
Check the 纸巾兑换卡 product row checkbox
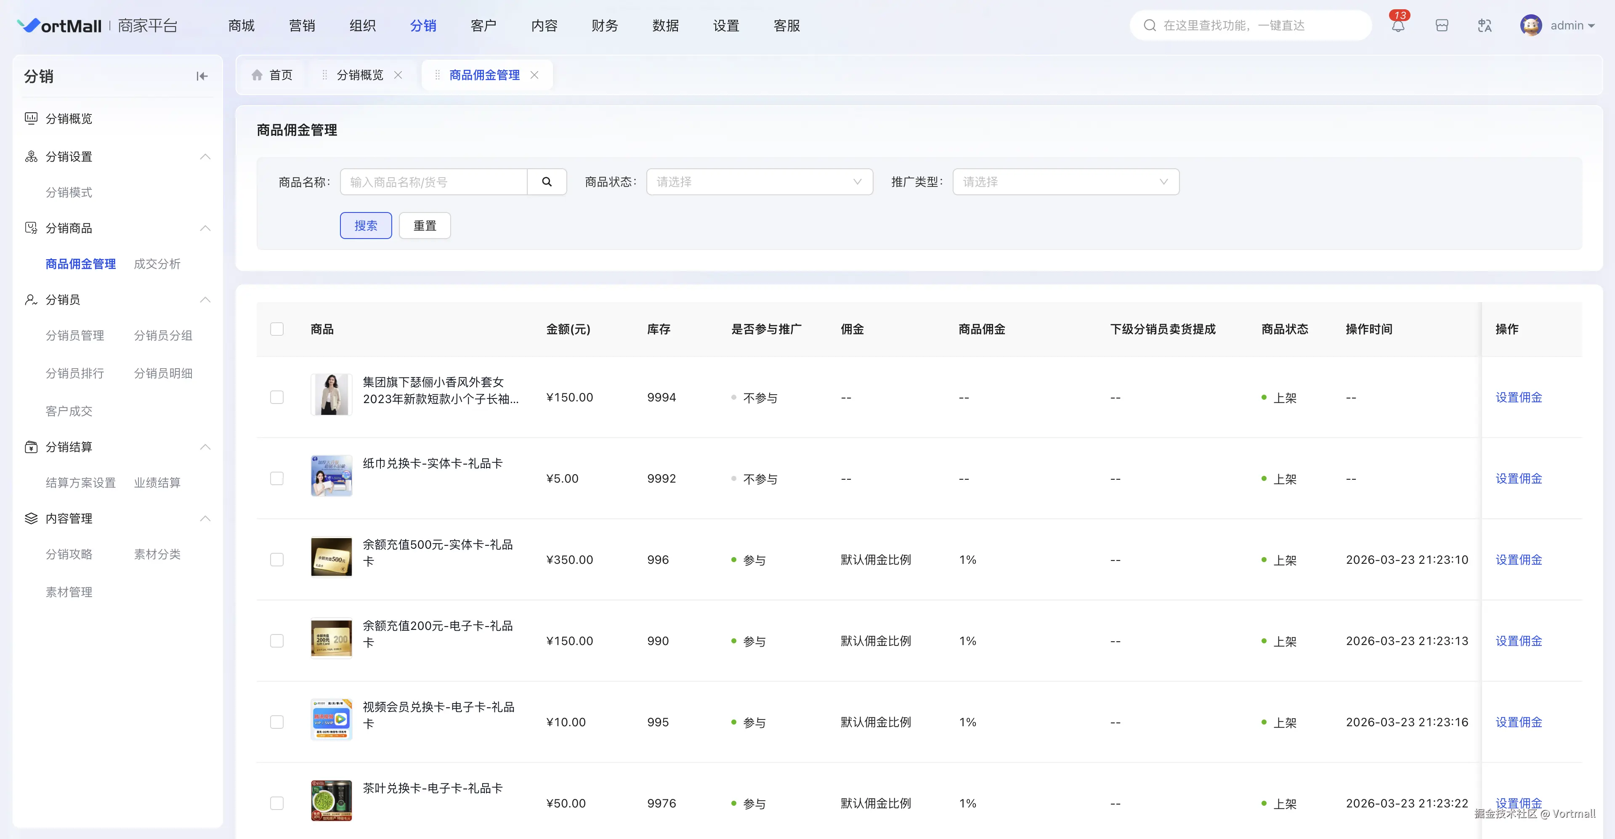pos(276,478)
